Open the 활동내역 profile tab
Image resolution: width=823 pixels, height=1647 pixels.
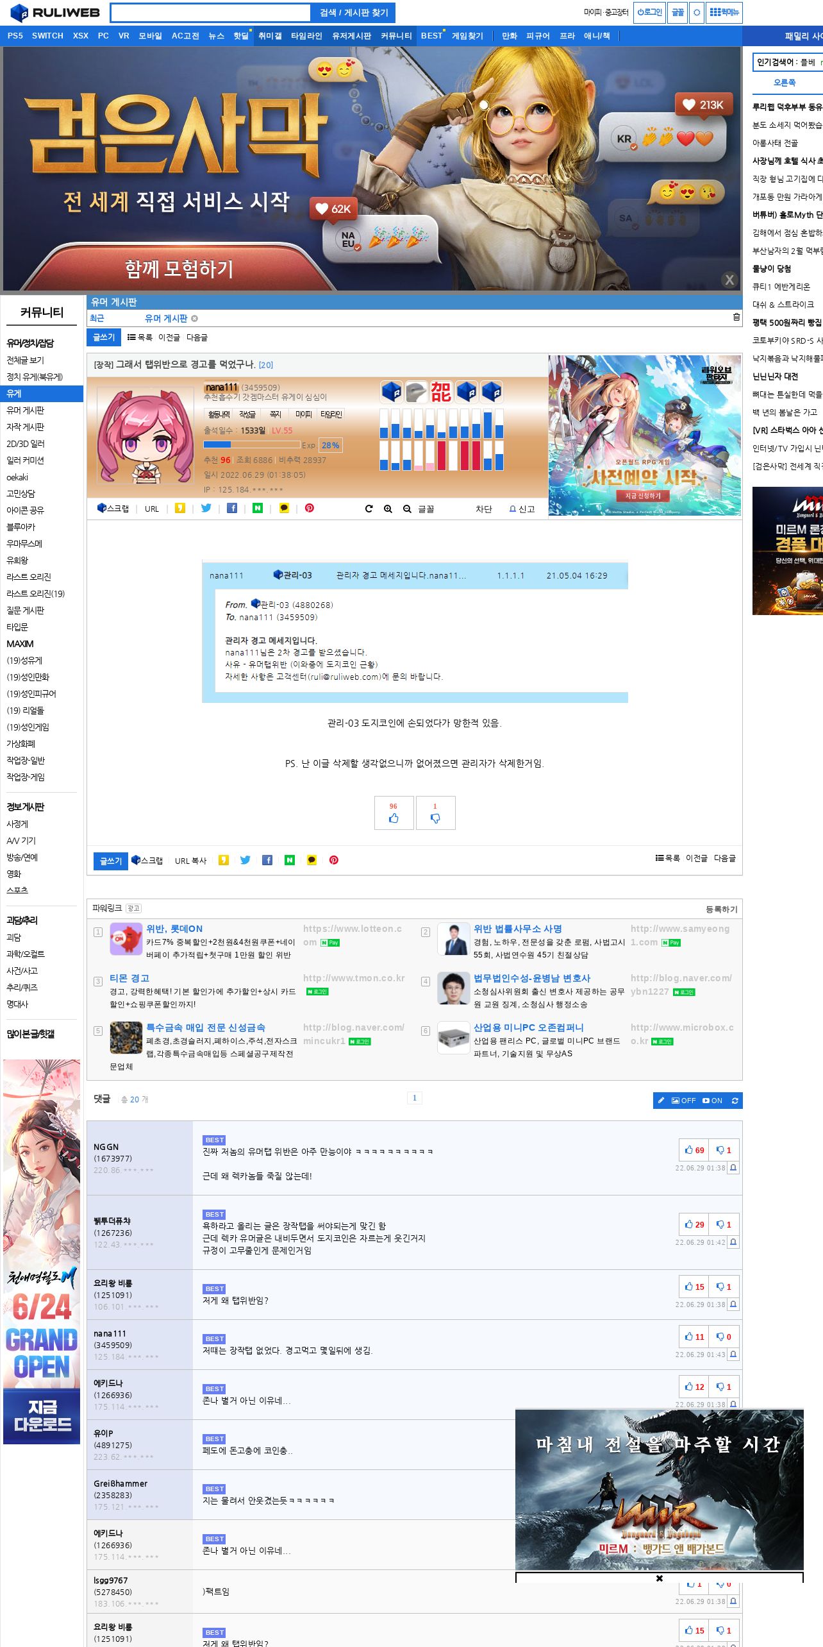click(219, 414)
